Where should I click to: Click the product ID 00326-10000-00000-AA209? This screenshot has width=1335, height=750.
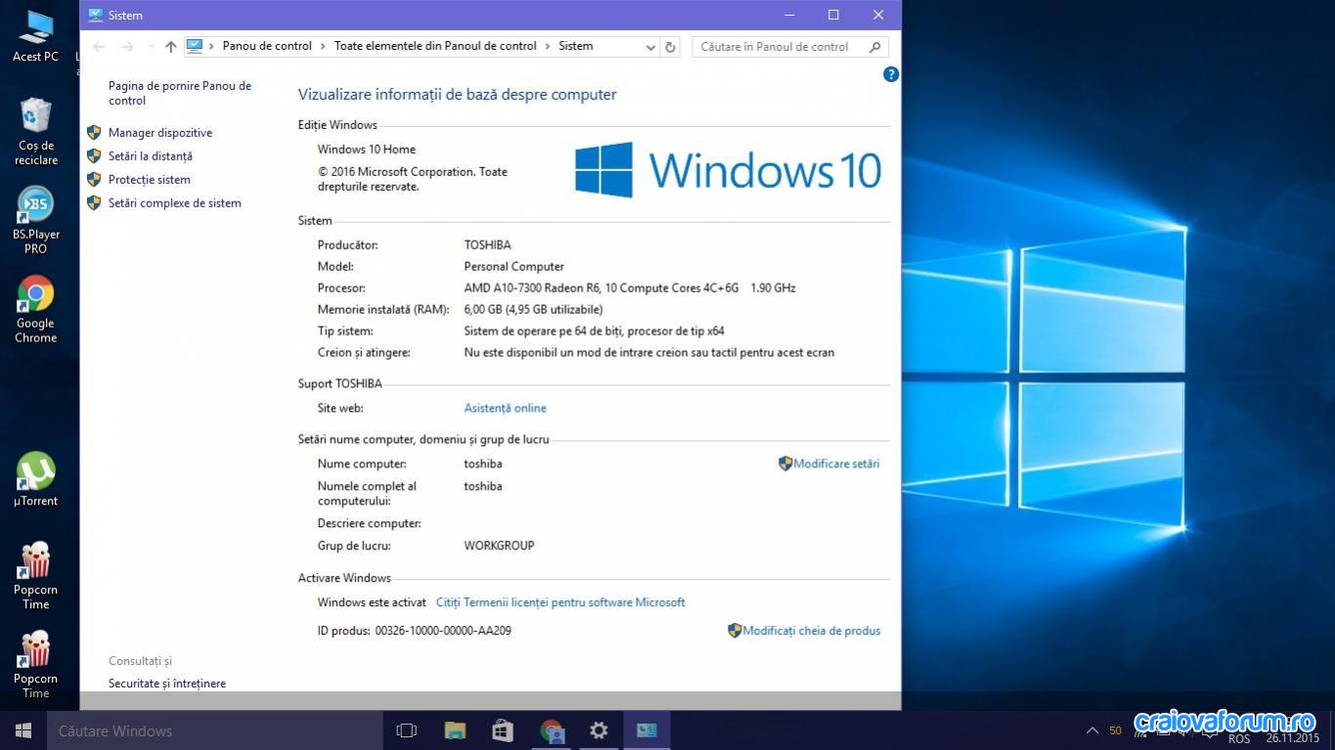pos(443,632)
